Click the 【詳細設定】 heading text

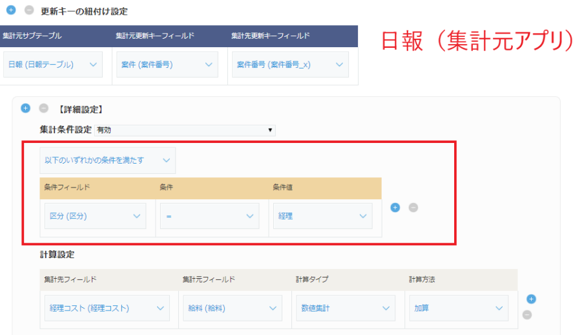point(81,110)
